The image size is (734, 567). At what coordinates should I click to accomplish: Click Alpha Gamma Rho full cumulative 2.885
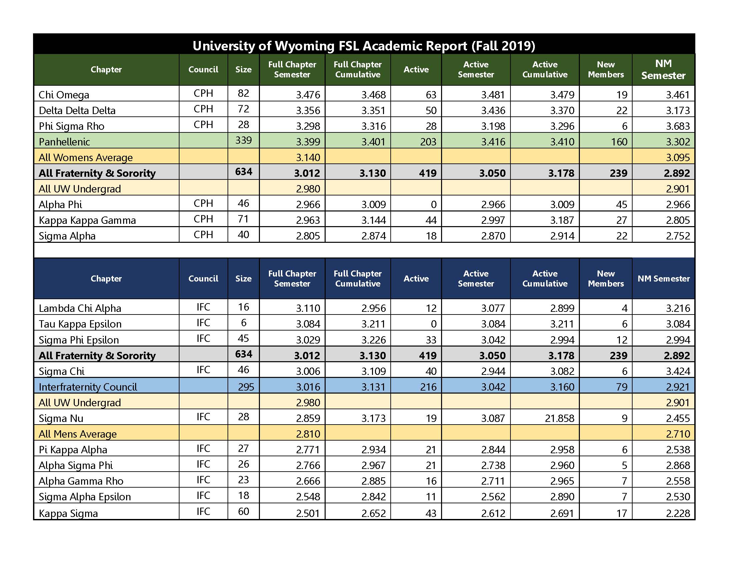click(373, 481)
